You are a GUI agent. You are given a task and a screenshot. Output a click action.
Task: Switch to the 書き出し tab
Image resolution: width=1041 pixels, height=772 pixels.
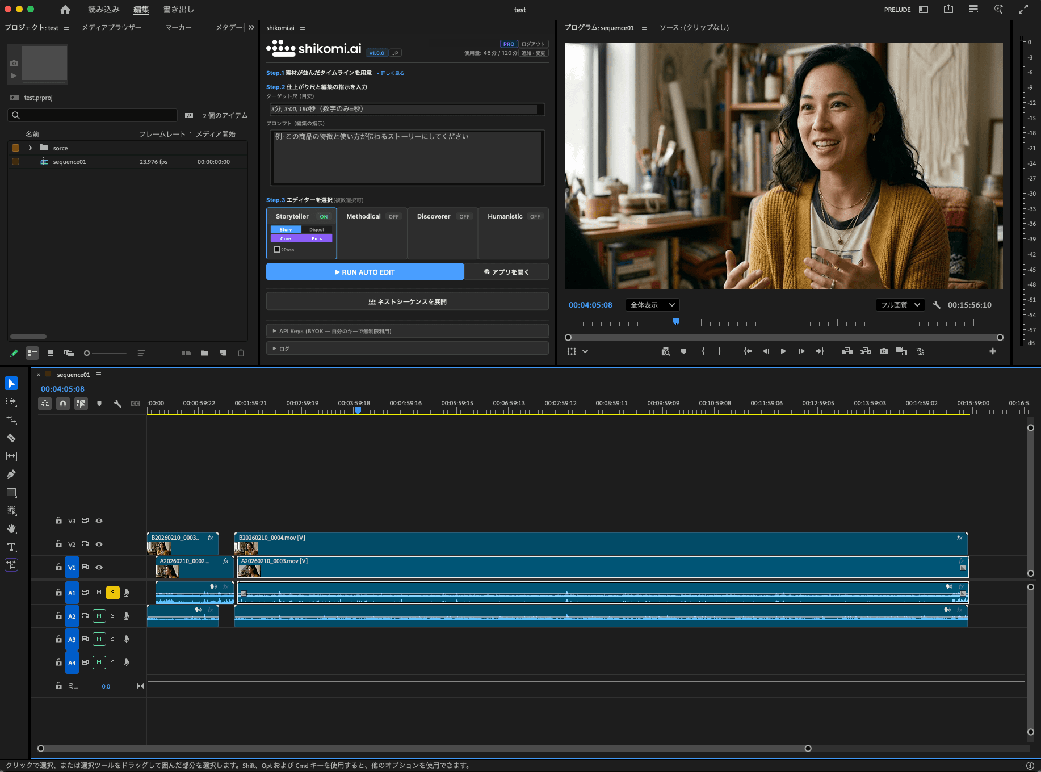[178, 10]
